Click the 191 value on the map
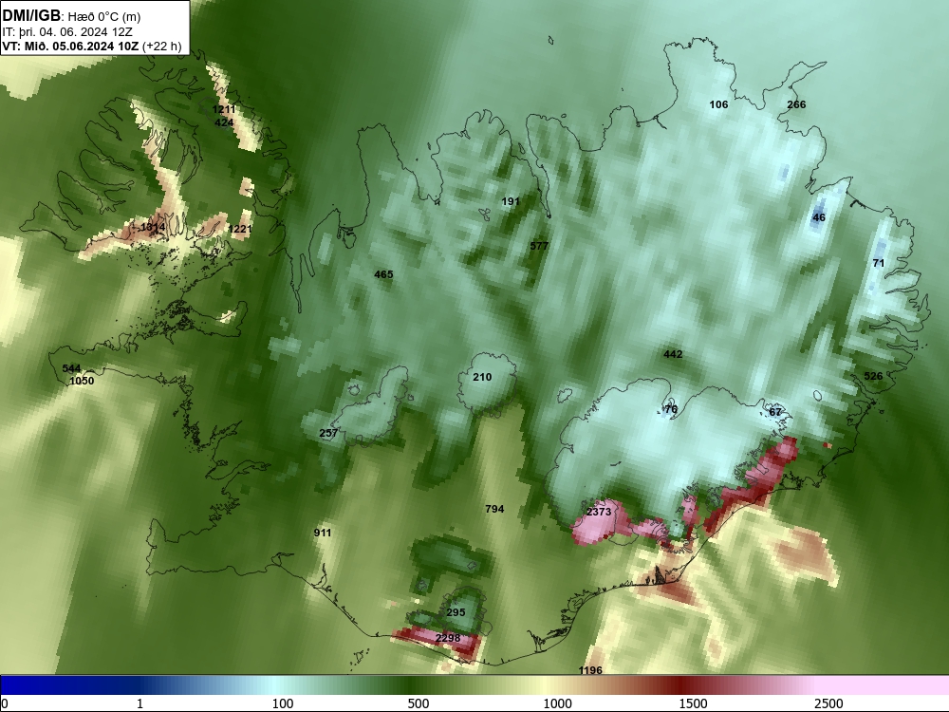The height and width of the screenshot is (712, 949). pos(511,201)
